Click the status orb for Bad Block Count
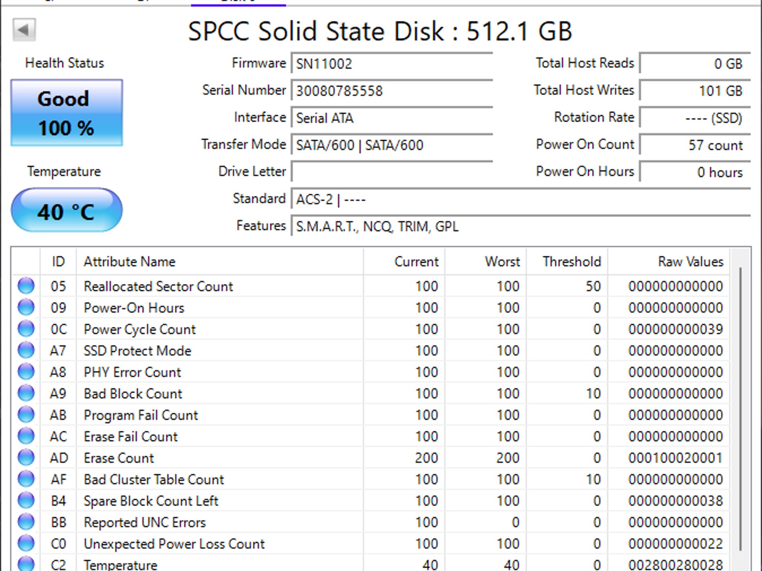Image resolution: width=762 pixels, height=571 pixels. point(26,393)
